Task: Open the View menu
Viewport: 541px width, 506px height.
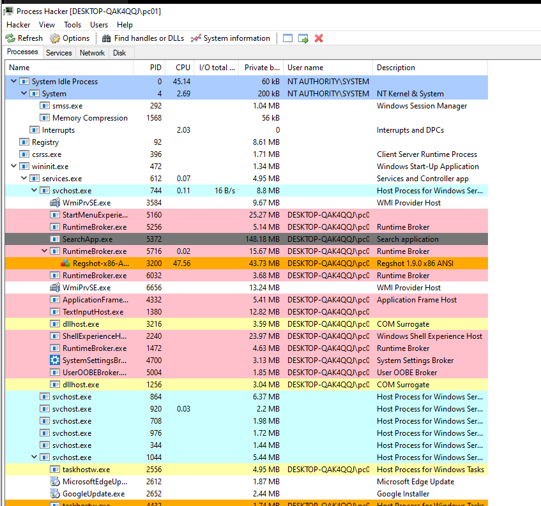Action: 47,25
